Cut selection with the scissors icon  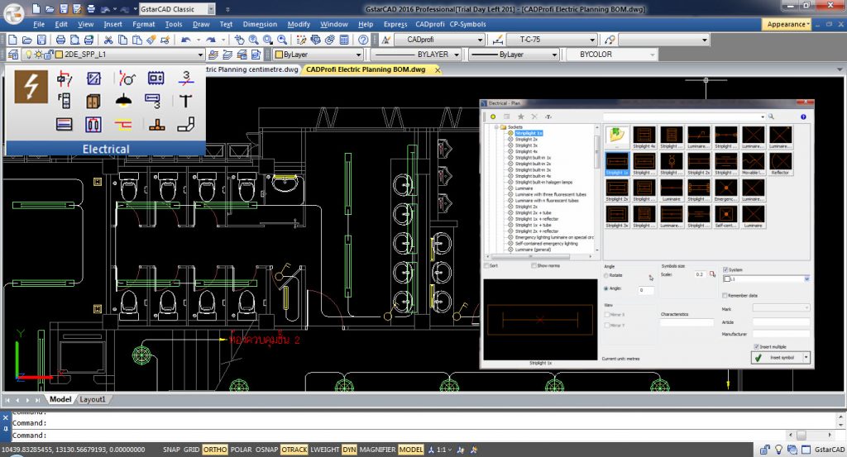108,40
